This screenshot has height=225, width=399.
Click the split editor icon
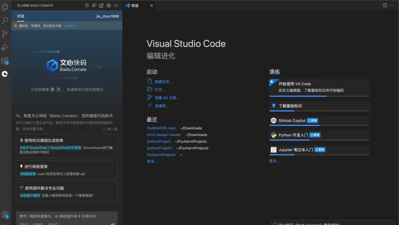point(385,5)
